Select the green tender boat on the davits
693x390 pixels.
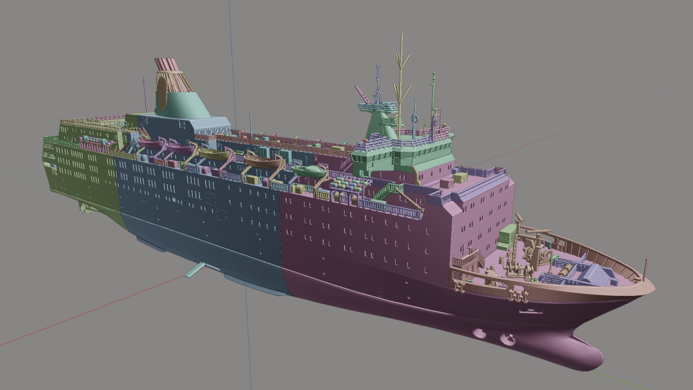click(310, 171)
